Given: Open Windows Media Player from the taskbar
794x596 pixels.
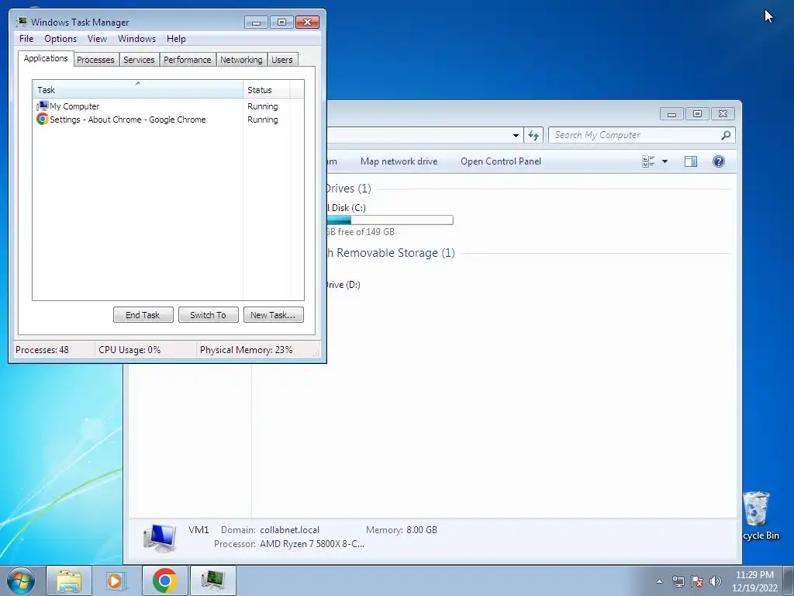Looking at the screenshot, I should point(116,580).
